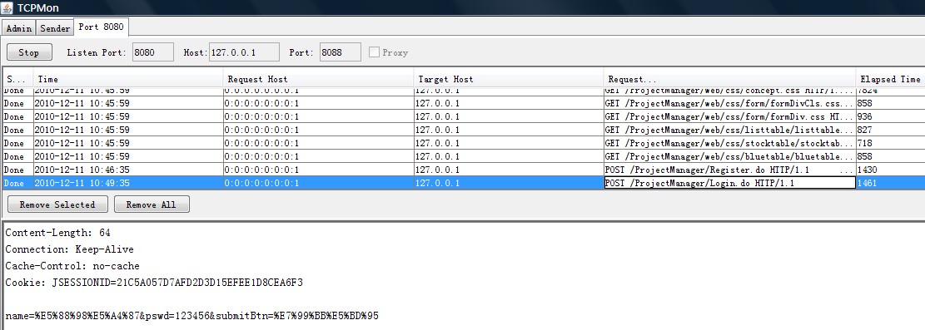Click the Target Host column header
The height and width of the screenshot is (330, 925).
(509, 79)
